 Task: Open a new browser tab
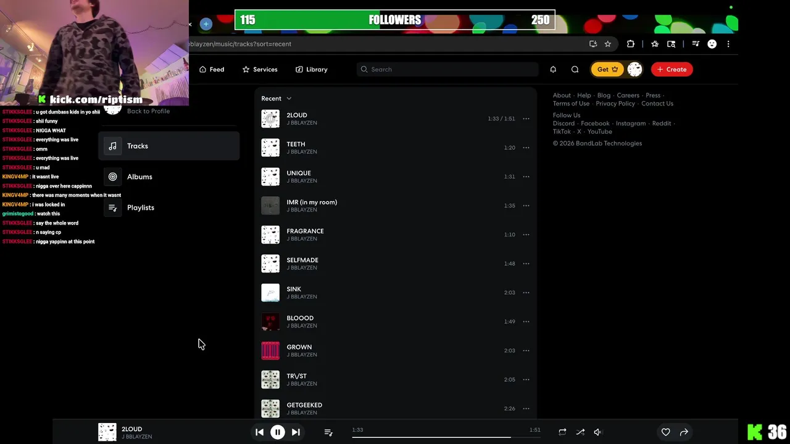coord(206,24)
